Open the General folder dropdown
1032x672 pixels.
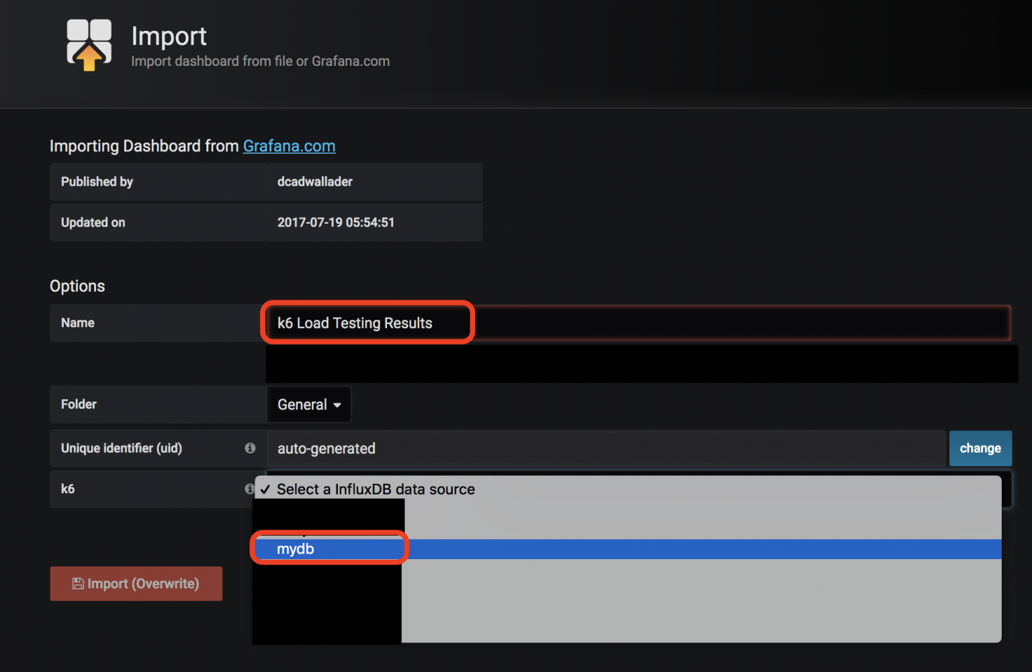point(309,405)
